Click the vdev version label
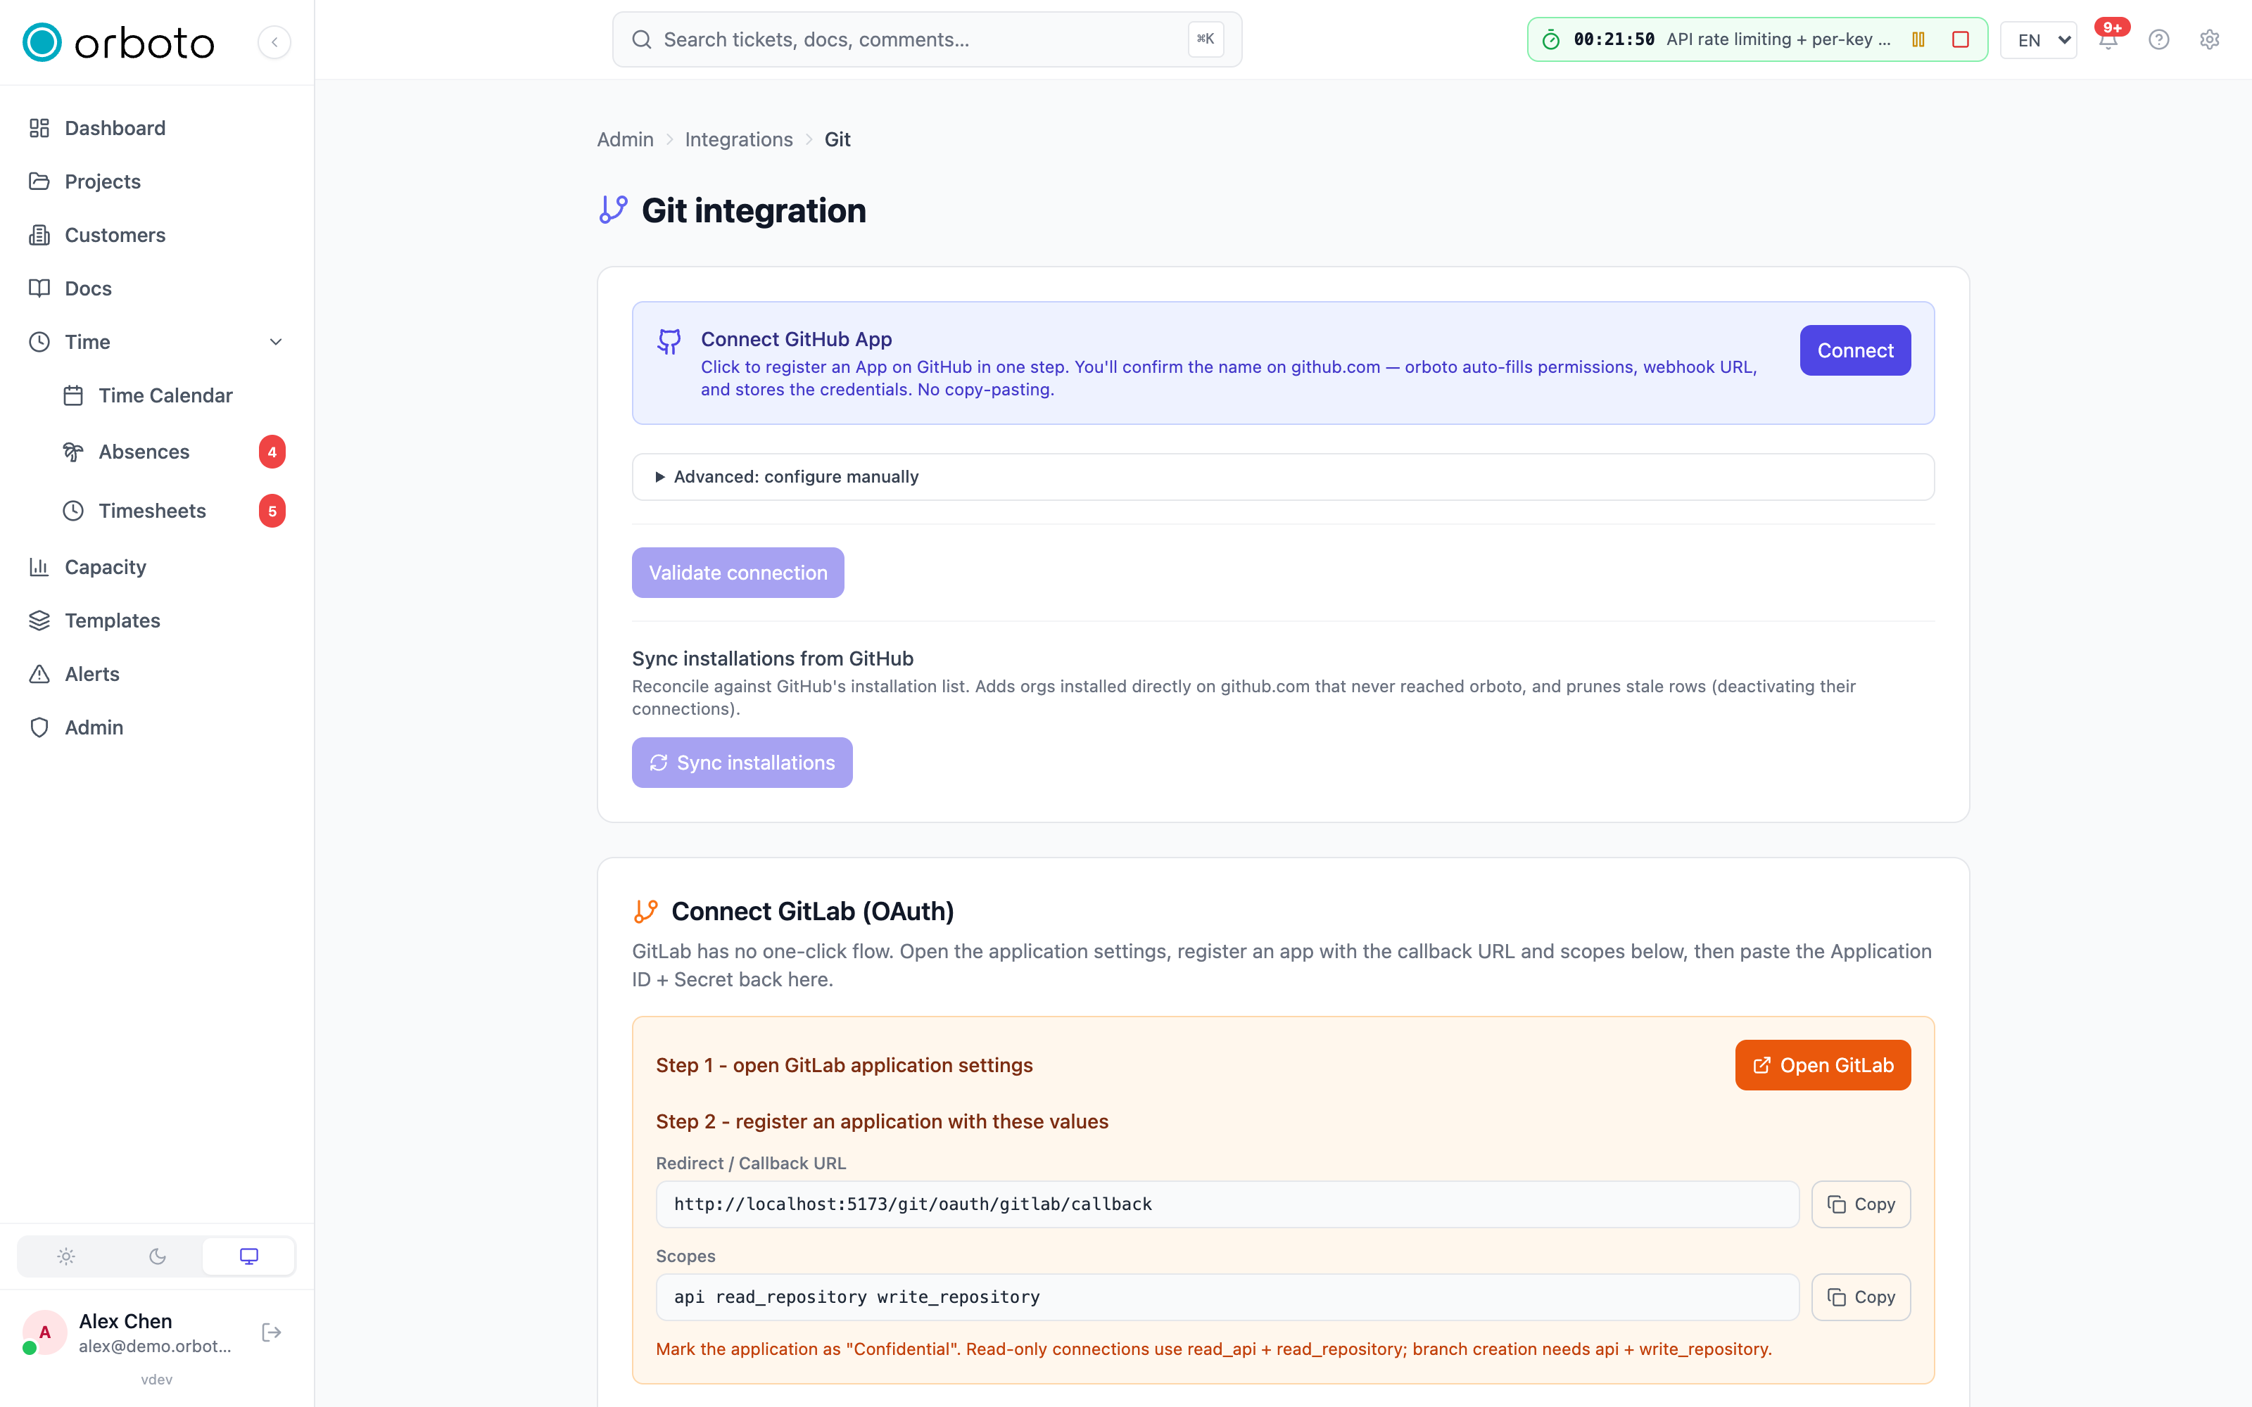2252x1407 pixels. coord(156,1379)
